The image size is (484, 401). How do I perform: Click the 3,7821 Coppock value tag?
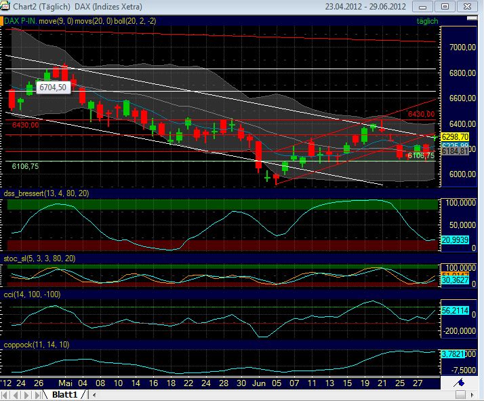tap(453, 354)
